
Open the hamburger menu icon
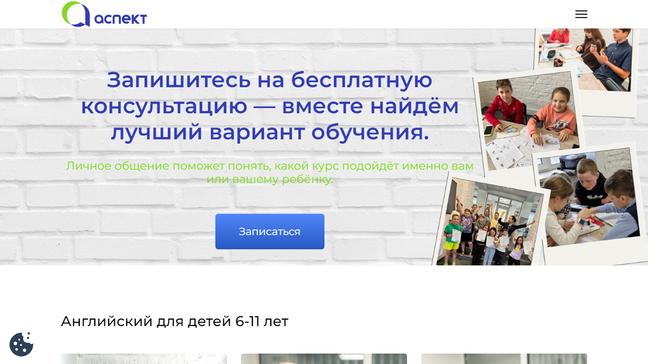coord(581,14)
